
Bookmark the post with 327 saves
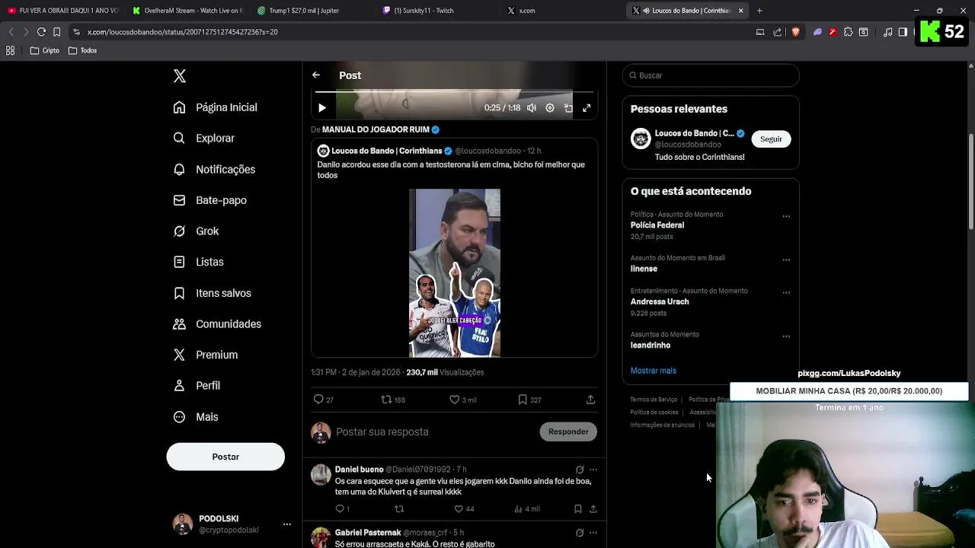(529, 400)
